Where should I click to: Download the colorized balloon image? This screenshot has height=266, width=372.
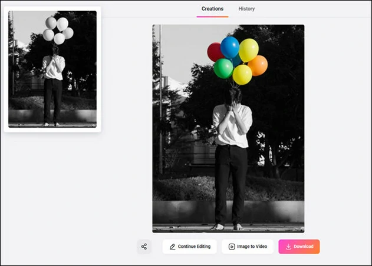click(x=299, y=247)
